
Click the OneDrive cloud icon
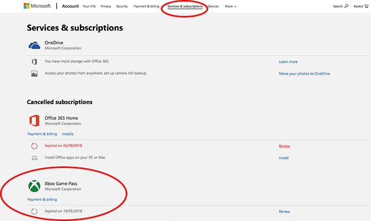(35, 46)
